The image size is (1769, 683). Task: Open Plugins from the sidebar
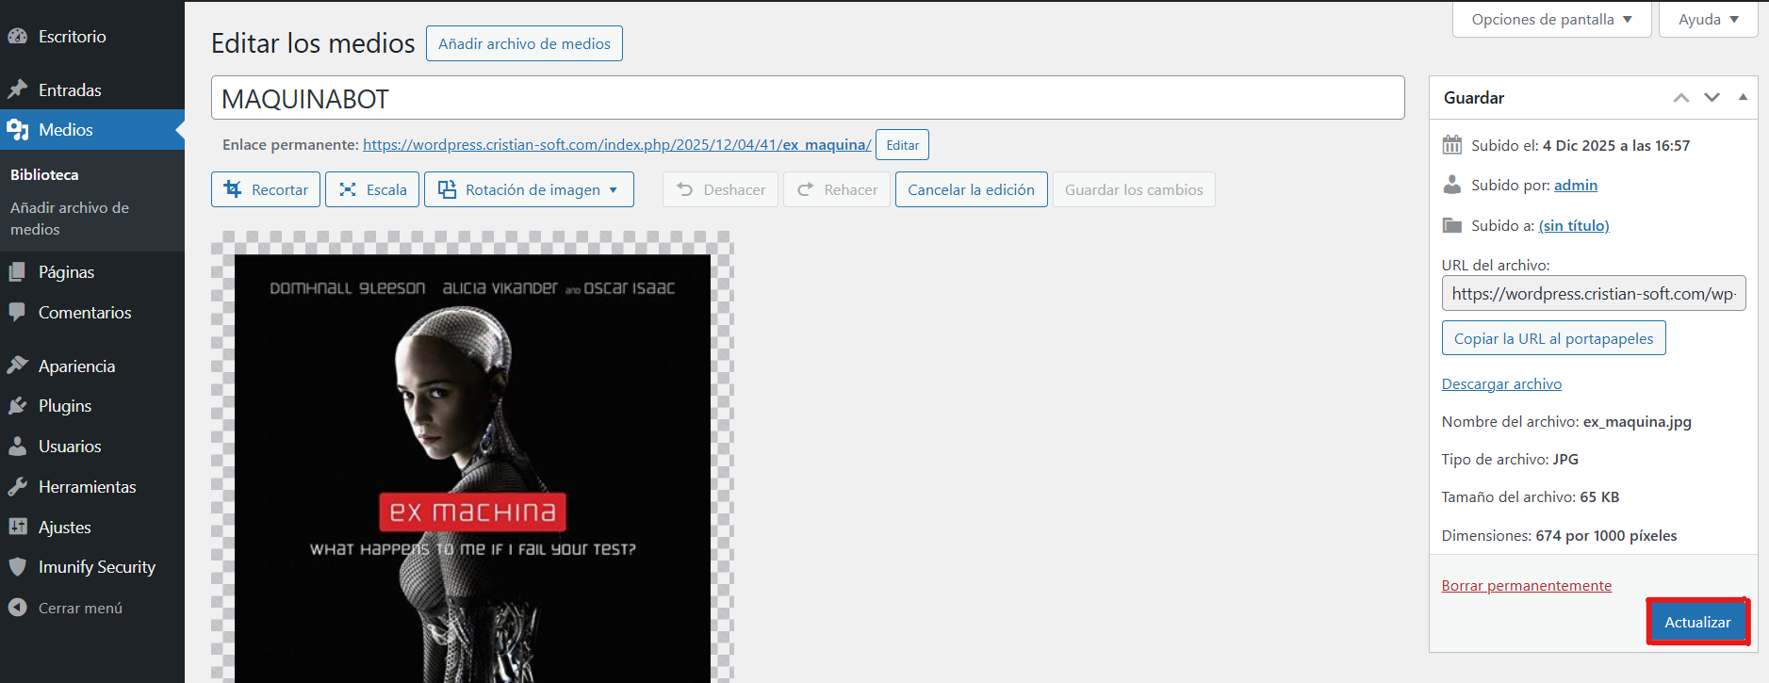coord(64,406)
